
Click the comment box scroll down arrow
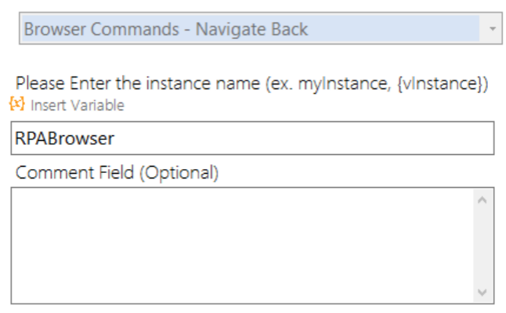pos(483,292)
